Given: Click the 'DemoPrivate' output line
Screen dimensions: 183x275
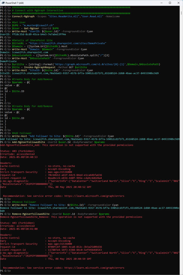Looking at the screenshot, I should [x=9, y=61].
